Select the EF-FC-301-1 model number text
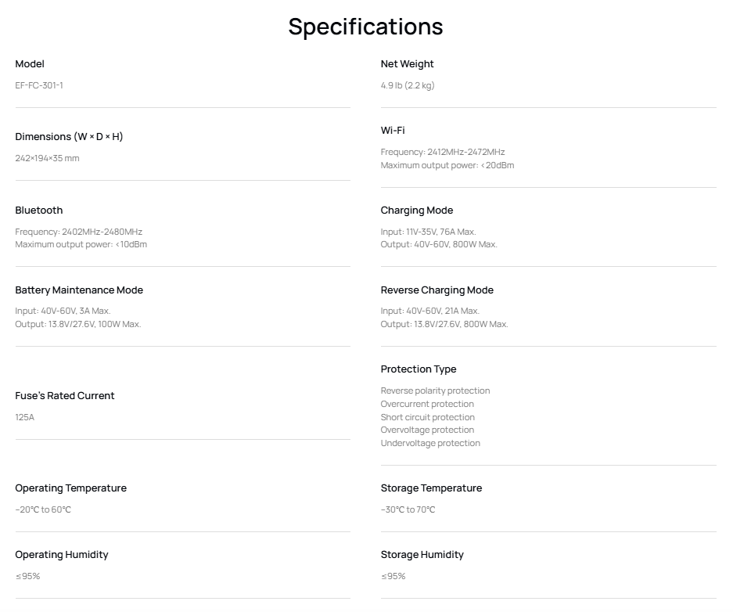Viewport: 733px width, 612px height. pyautogui.click(x=39, y=85)
